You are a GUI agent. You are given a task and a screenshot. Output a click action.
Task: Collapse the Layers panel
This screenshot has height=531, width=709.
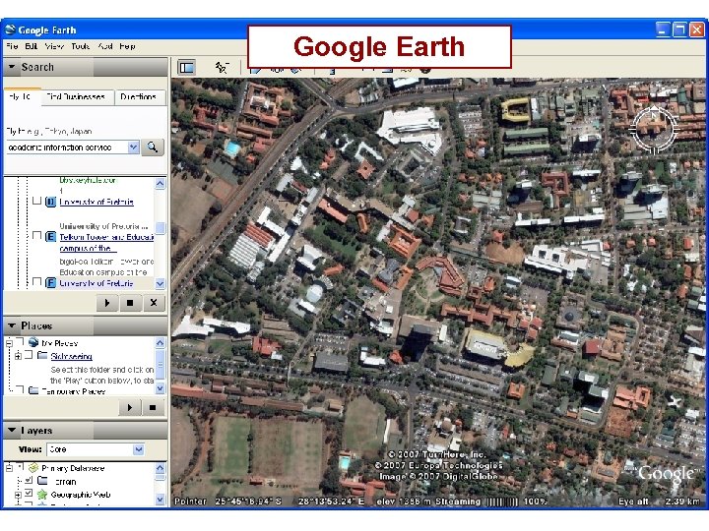(12, 431)
